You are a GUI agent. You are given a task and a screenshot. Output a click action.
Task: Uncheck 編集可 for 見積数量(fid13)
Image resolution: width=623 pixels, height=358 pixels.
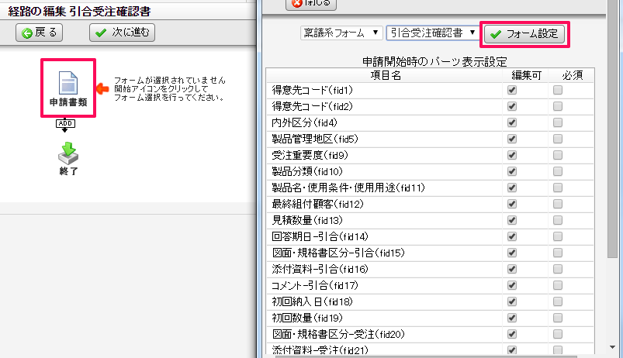(512, 220)
